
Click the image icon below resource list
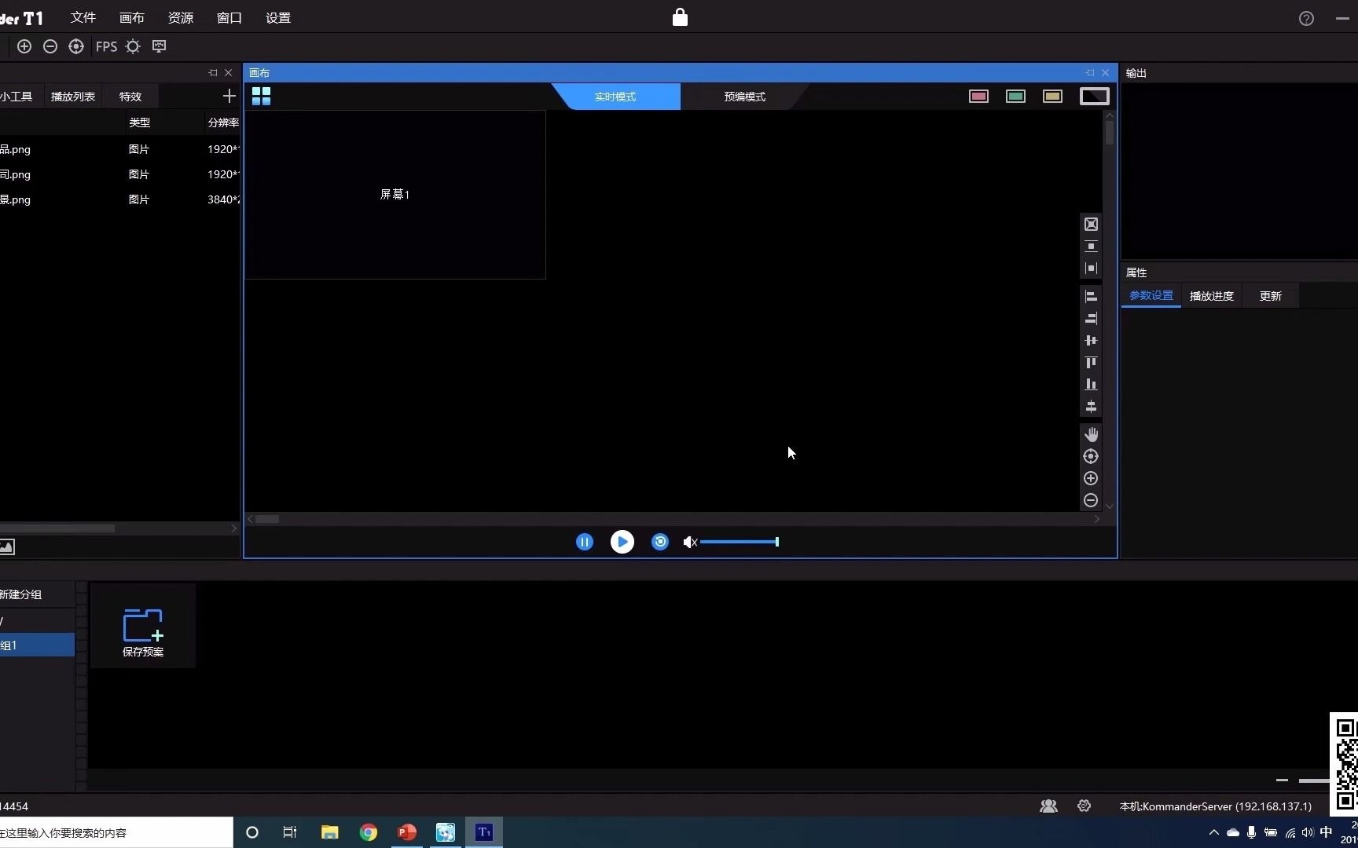[7, 546]
